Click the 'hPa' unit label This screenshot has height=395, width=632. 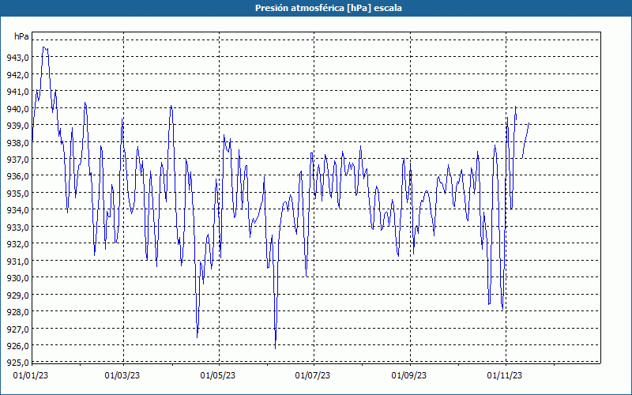(21, 36)
